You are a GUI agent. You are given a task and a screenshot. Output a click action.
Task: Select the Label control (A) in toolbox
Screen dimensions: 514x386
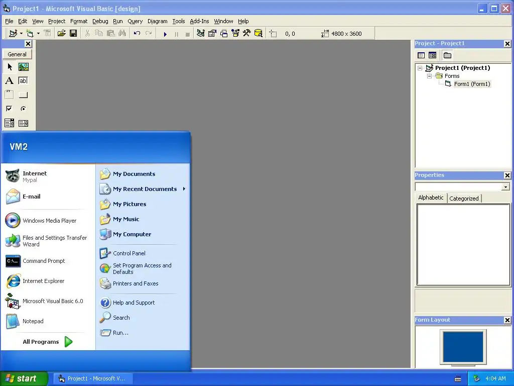[10, 81]
